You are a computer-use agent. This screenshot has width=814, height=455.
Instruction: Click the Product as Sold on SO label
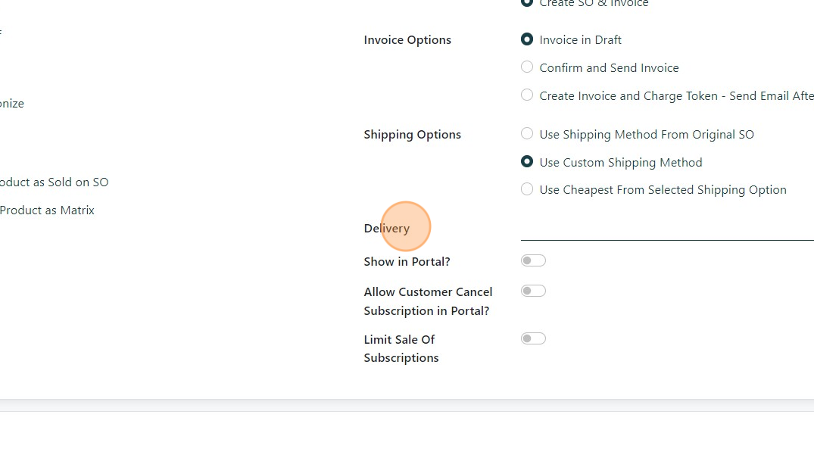click(x=54, y=182)
